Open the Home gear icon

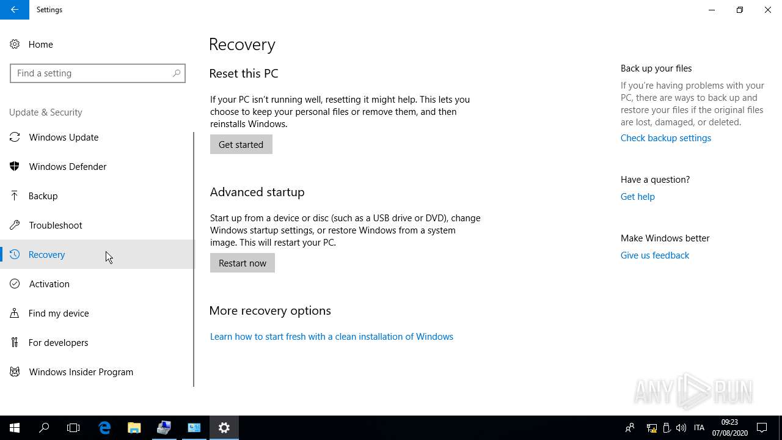[15, 44]
